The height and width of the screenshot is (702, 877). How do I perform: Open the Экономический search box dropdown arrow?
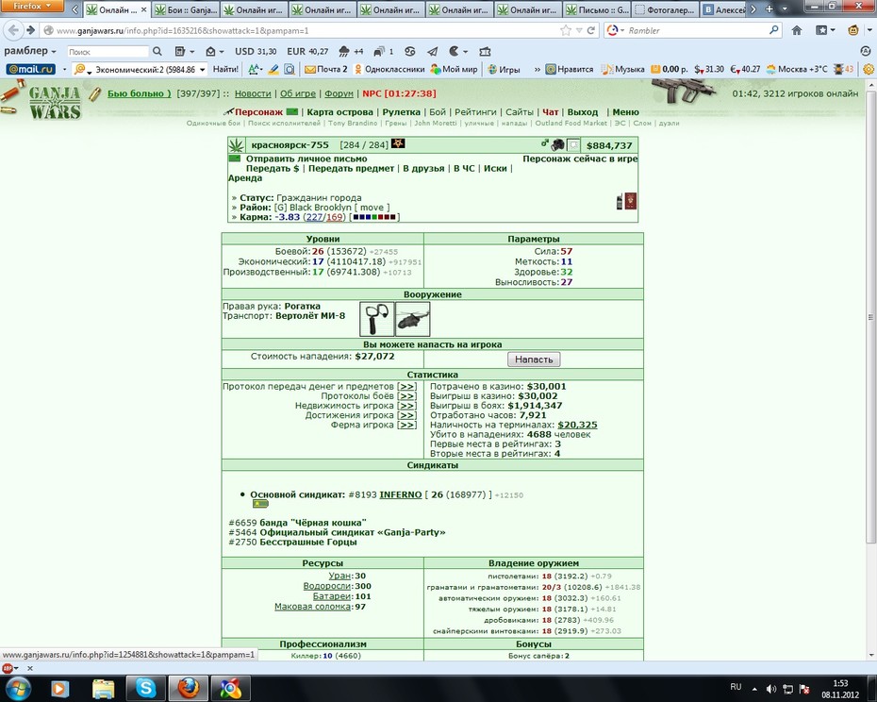[x=203, y=70]
